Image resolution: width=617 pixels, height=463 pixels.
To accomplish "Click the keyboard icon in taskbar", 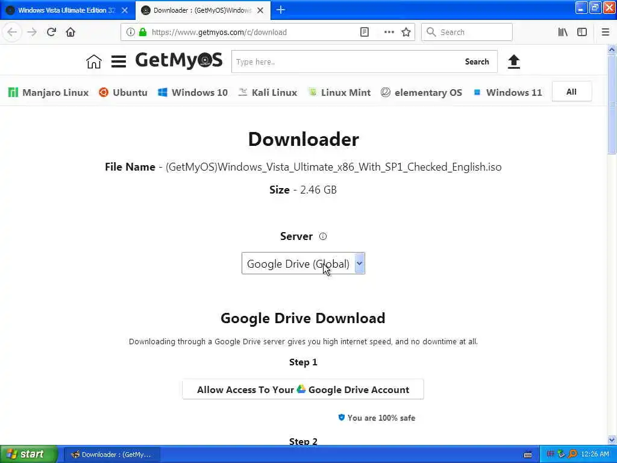I will [528, 455].
